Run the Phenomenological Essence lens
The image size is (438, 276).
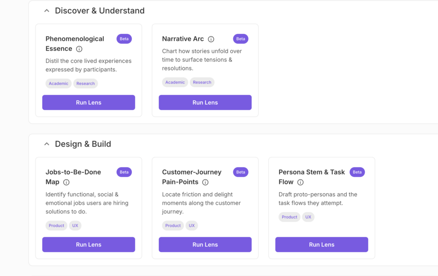pyautogui.click(x=89, y=103)
